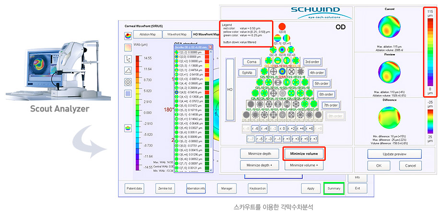Click the plain gradient square icon in sidebar
439x213 pixels.
pos(128,47)
